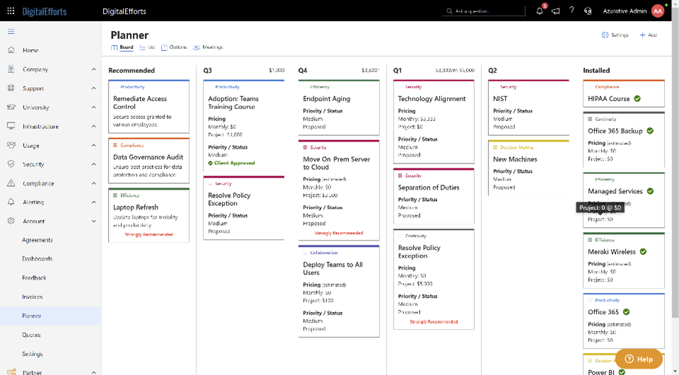Click green check on Meraki Wireless
The image size is (679, 375).
coord(643,252)
